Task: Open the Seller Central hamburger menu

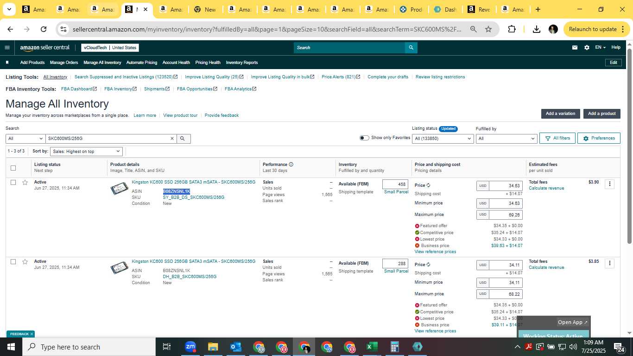Action: [7, 47]
